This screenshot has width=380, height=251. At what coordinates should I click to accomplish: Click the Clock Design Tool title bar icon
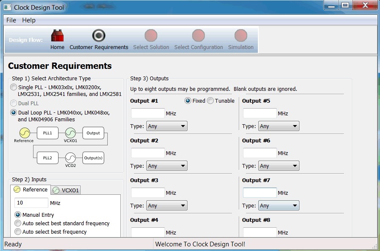click(7, 7)
